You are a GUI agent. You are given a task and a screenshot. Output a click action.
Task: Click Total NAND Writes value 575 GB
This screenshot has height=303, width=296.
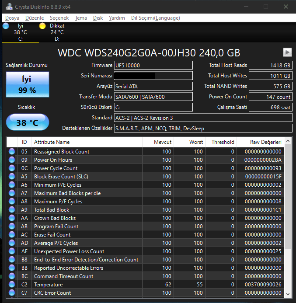tap(271, 86)
